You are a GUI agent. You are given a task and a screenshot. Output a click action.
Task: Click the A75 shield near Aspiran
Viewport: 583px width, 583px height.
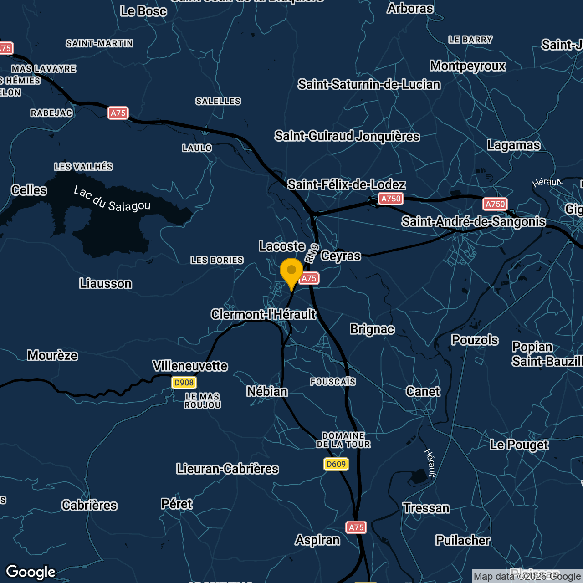point(357,528)
